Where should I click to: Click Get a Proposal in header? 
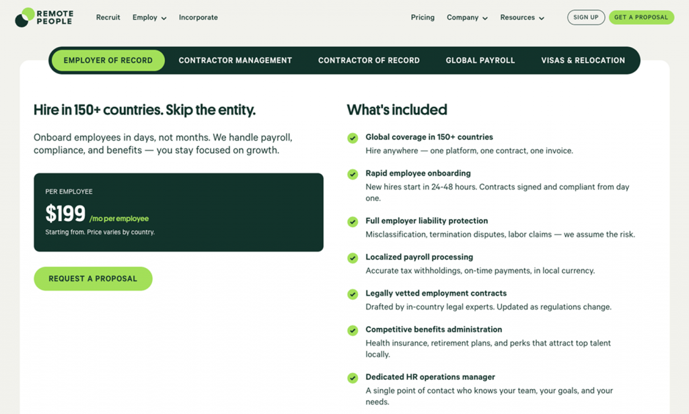[x=641, y=17]
